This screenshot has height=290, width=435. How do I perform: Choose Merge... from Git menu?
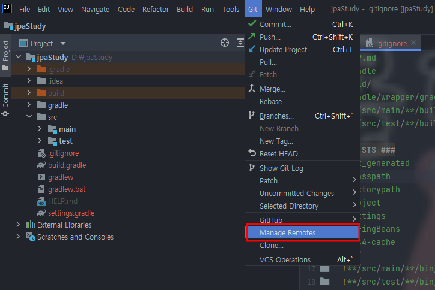click(302, 89)
